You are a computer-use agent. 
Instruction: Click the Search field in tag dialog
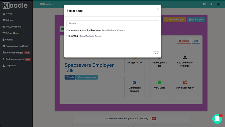(113, 23)
